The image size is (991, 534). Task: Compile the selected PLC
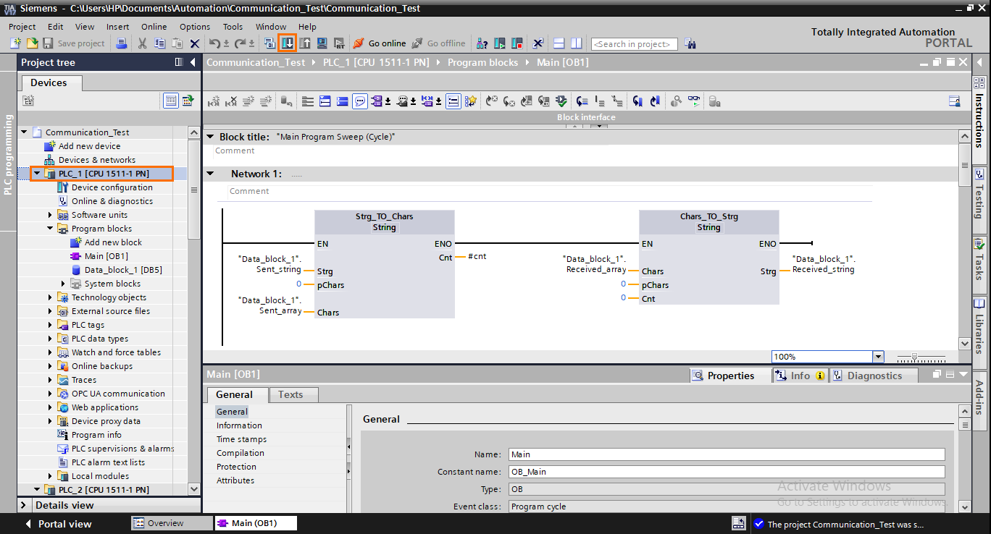[269, 43]
